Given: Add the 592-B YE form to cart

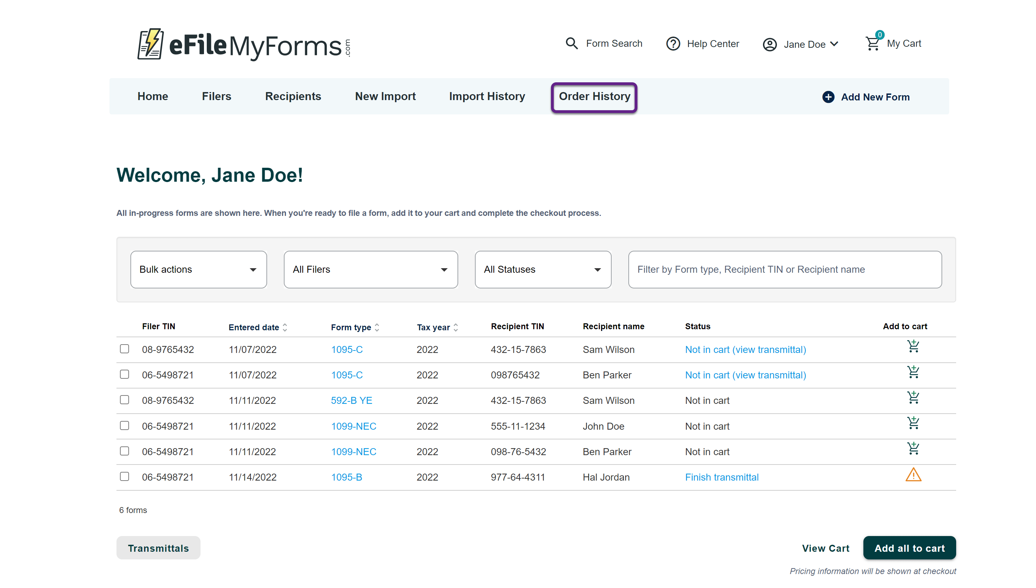Looking at the screenshot, I should pos(913,398).
